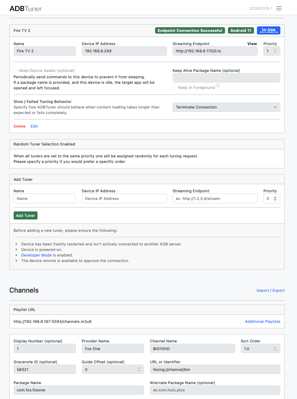Adjust the Sort Order stepper
The image size is (297, 399).
pyautogui.click(x=275, y=349)
